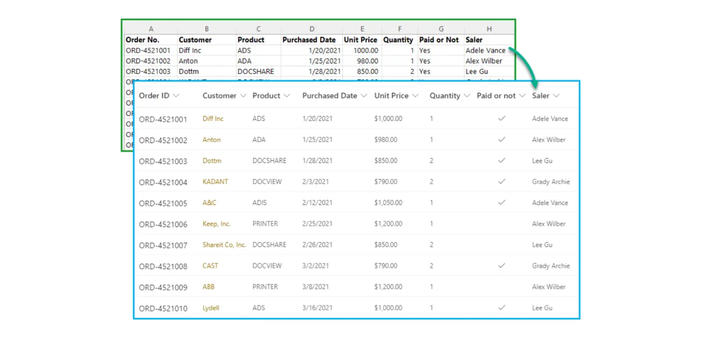The width and height of the screenshot is (709, 344).
Task: Open the Lydell customer link
Action: [x=211, y=308]
